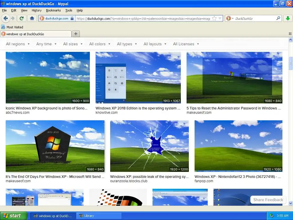Viewport: 293px width, 220px height.
Task: Open the tab groups grid icon
Action: (290, 34)
